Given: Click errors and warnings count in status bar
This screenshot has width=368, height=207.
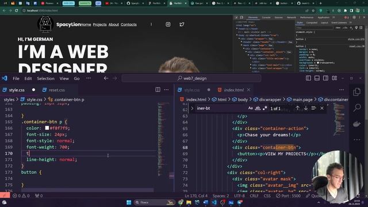Looking at the screenshot, I should pyautogui.click(x=21, y=195).
